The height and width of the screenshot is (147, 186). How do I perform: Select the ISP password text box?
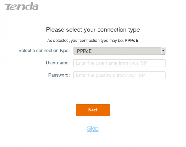point(119,75)
